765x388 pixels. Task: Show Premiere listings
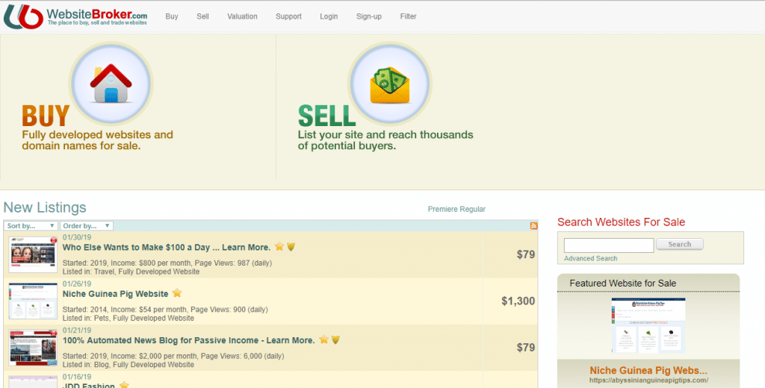(442, 209)
